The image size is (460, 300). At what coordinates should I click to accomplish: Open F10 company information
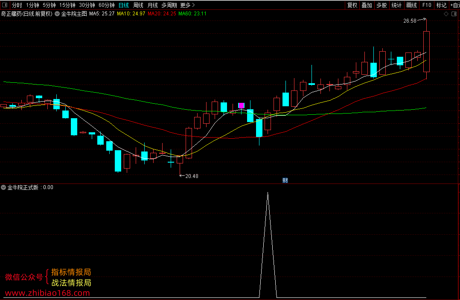427,5
